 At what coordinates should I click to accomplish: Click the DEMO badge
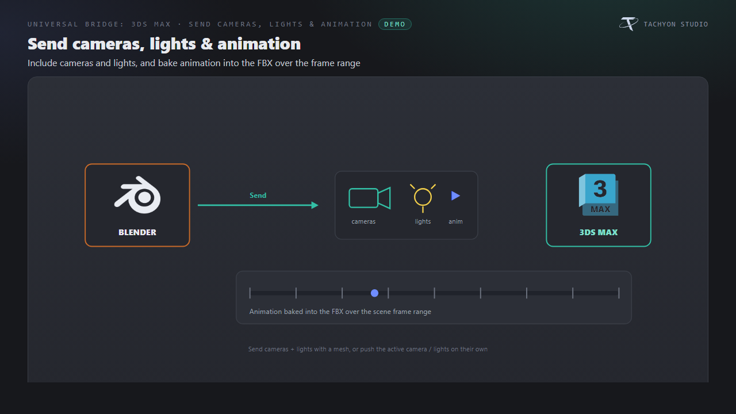pos(395,24)
